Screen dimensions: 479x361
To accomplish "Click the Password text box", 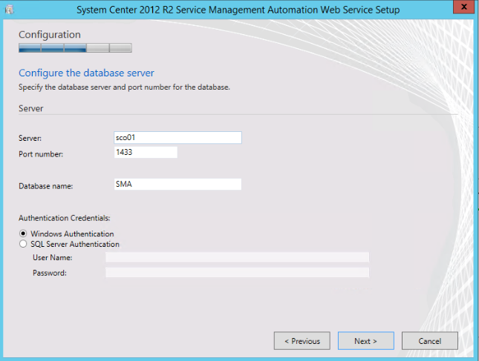I will click(x=237, y=273).
